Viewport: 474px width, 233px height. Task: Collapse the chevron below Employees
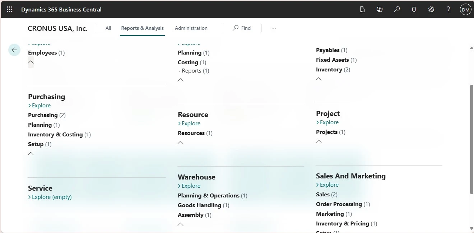(x=31, y=62)
